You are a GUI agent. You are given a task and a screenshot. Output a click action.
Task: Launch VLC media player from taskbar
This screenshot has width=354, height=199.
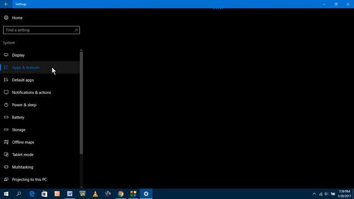(95, 194)
